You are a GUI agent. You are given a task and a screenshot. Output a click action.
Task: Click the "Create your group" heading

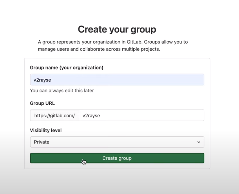[117, 30]
